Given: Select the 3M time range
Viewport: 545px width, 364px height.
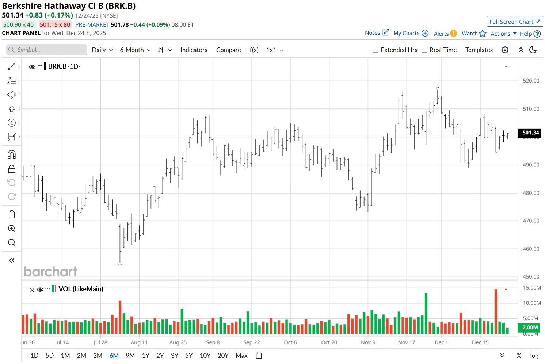Looking at the screenshot, I should [98, 356].
